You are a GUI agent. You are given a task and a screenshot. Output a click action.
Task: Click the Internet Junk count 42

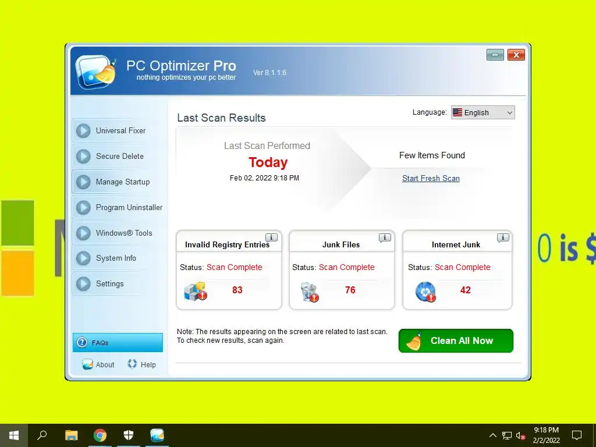point(465,290)
